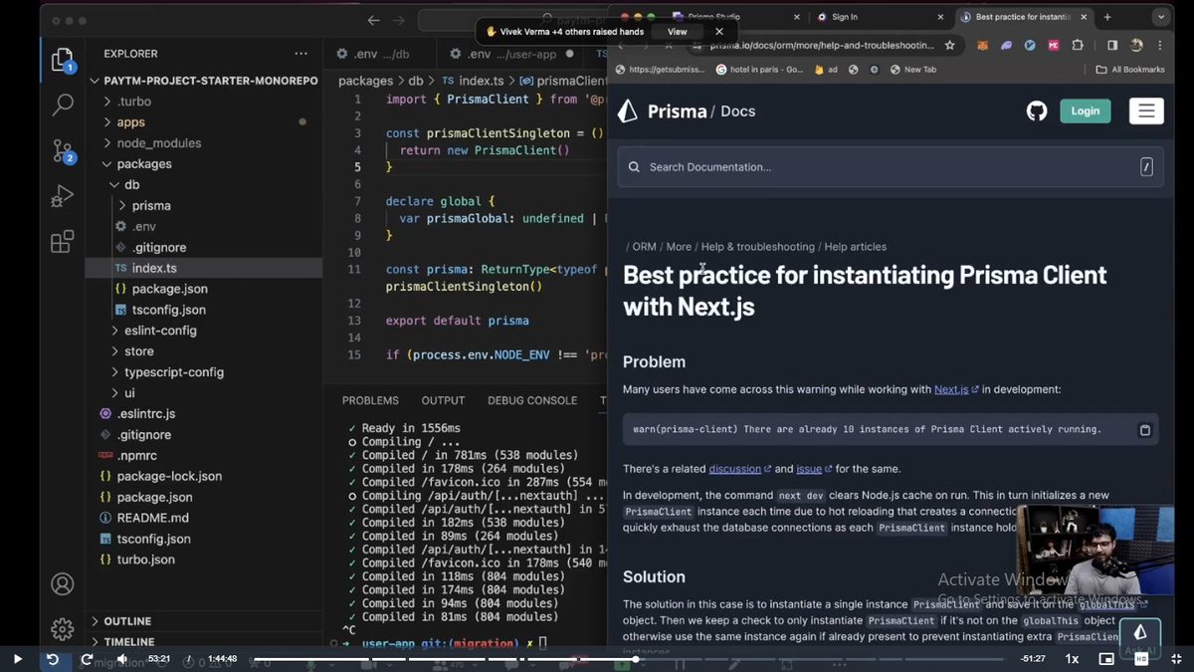Open the Accounts icon in activity bar

tap(63, 583)
